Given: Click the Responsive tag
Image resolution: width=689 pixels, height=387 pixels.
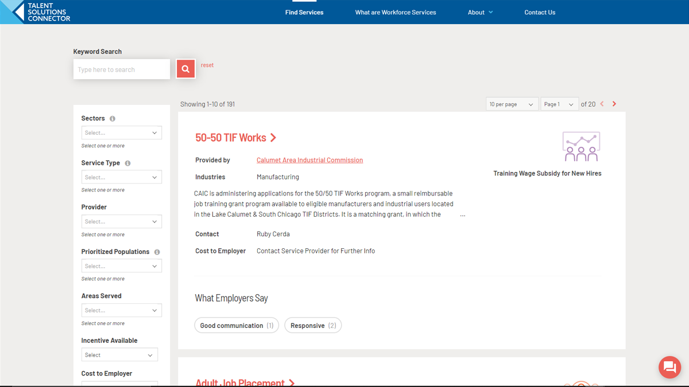Looking at the screenshot, I should tap(313, 325).
